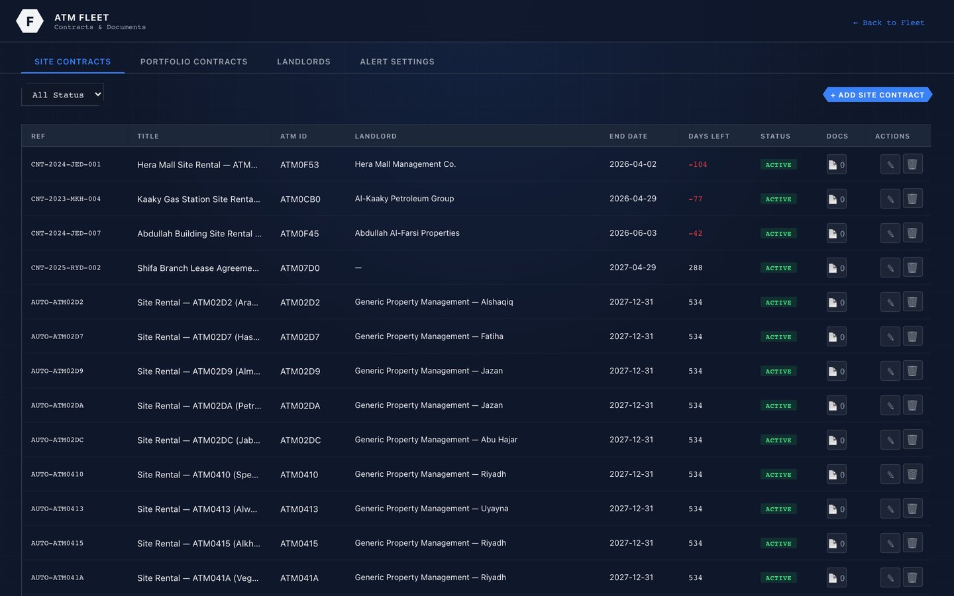
Task: Click the -104 days left value
Action: [698, 165]
